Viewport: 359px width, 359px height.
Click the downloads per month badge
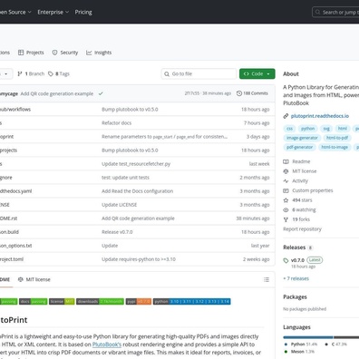100,302
